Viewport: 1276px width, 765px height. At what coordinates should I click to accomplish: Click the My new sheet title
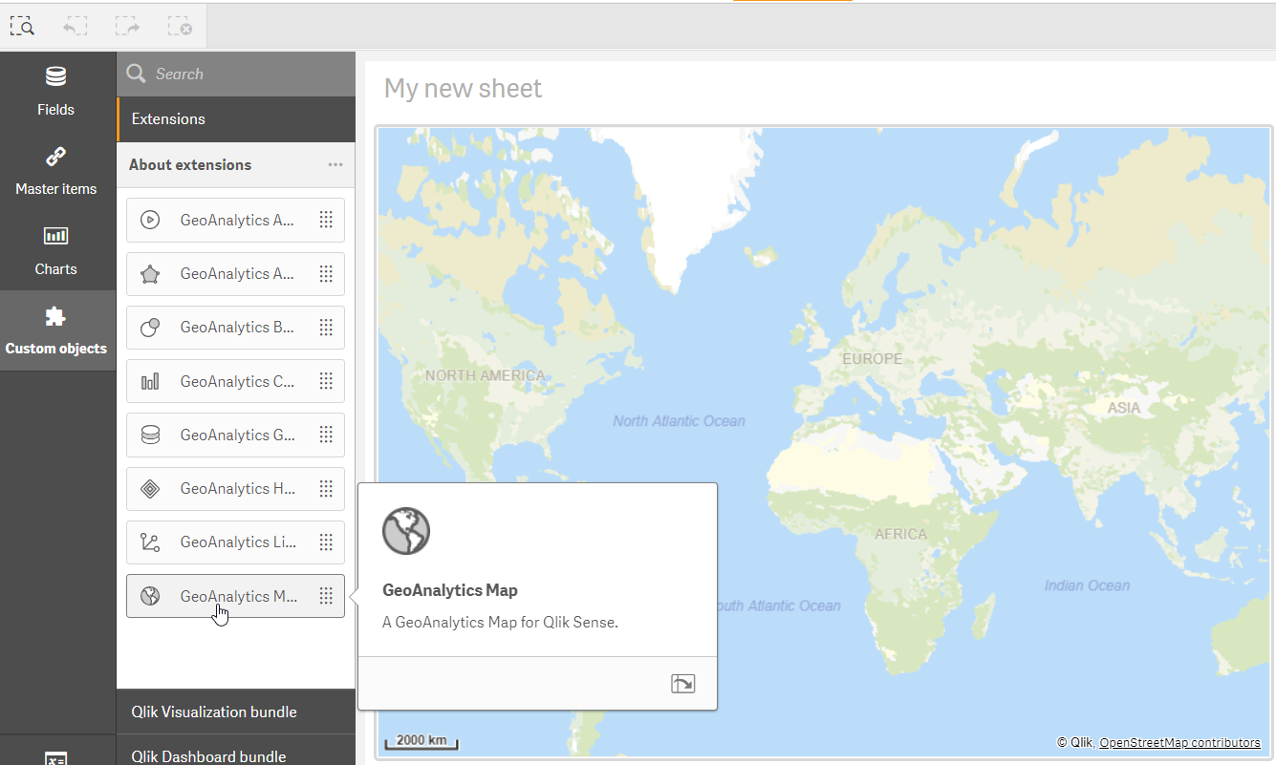click(x=463, y=89)
